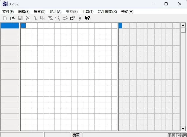187x137 pixels.
Task: Click the scrollbar up arrow
Action: (183, 25)
